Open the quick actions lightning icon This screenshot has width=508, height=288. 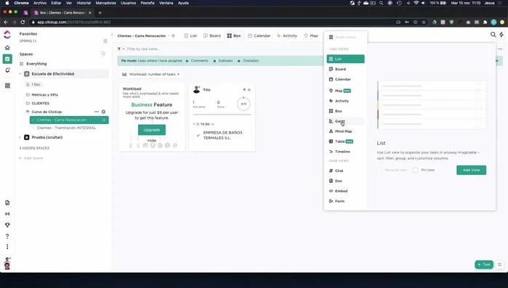501,35
